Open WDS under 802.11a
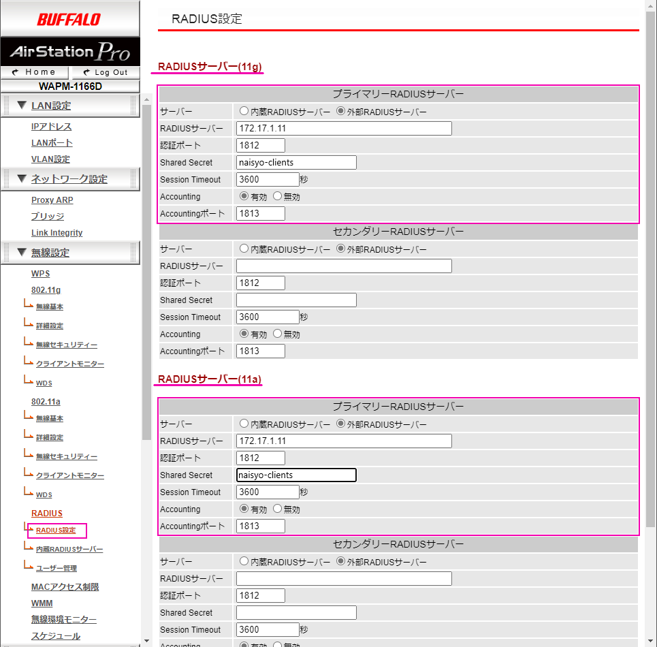Image resolution: width=657 pixels, height=647 pixels. pyautogui.click(x=44, y=494)
